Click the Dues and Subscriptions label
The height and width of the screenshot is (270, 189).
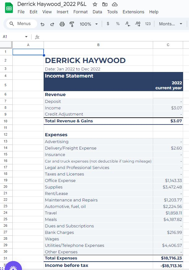pyautogui.click(x=69, y=226)
